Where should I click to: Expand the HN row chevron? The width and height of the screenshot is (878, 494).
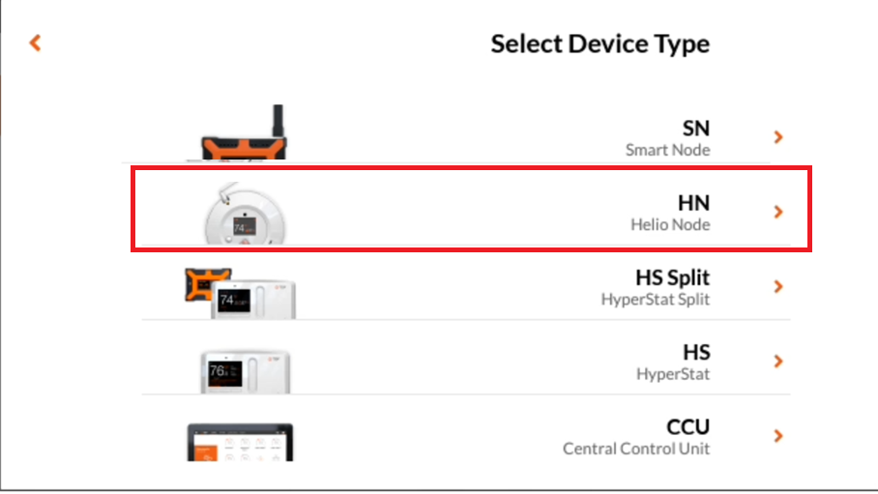778,212
